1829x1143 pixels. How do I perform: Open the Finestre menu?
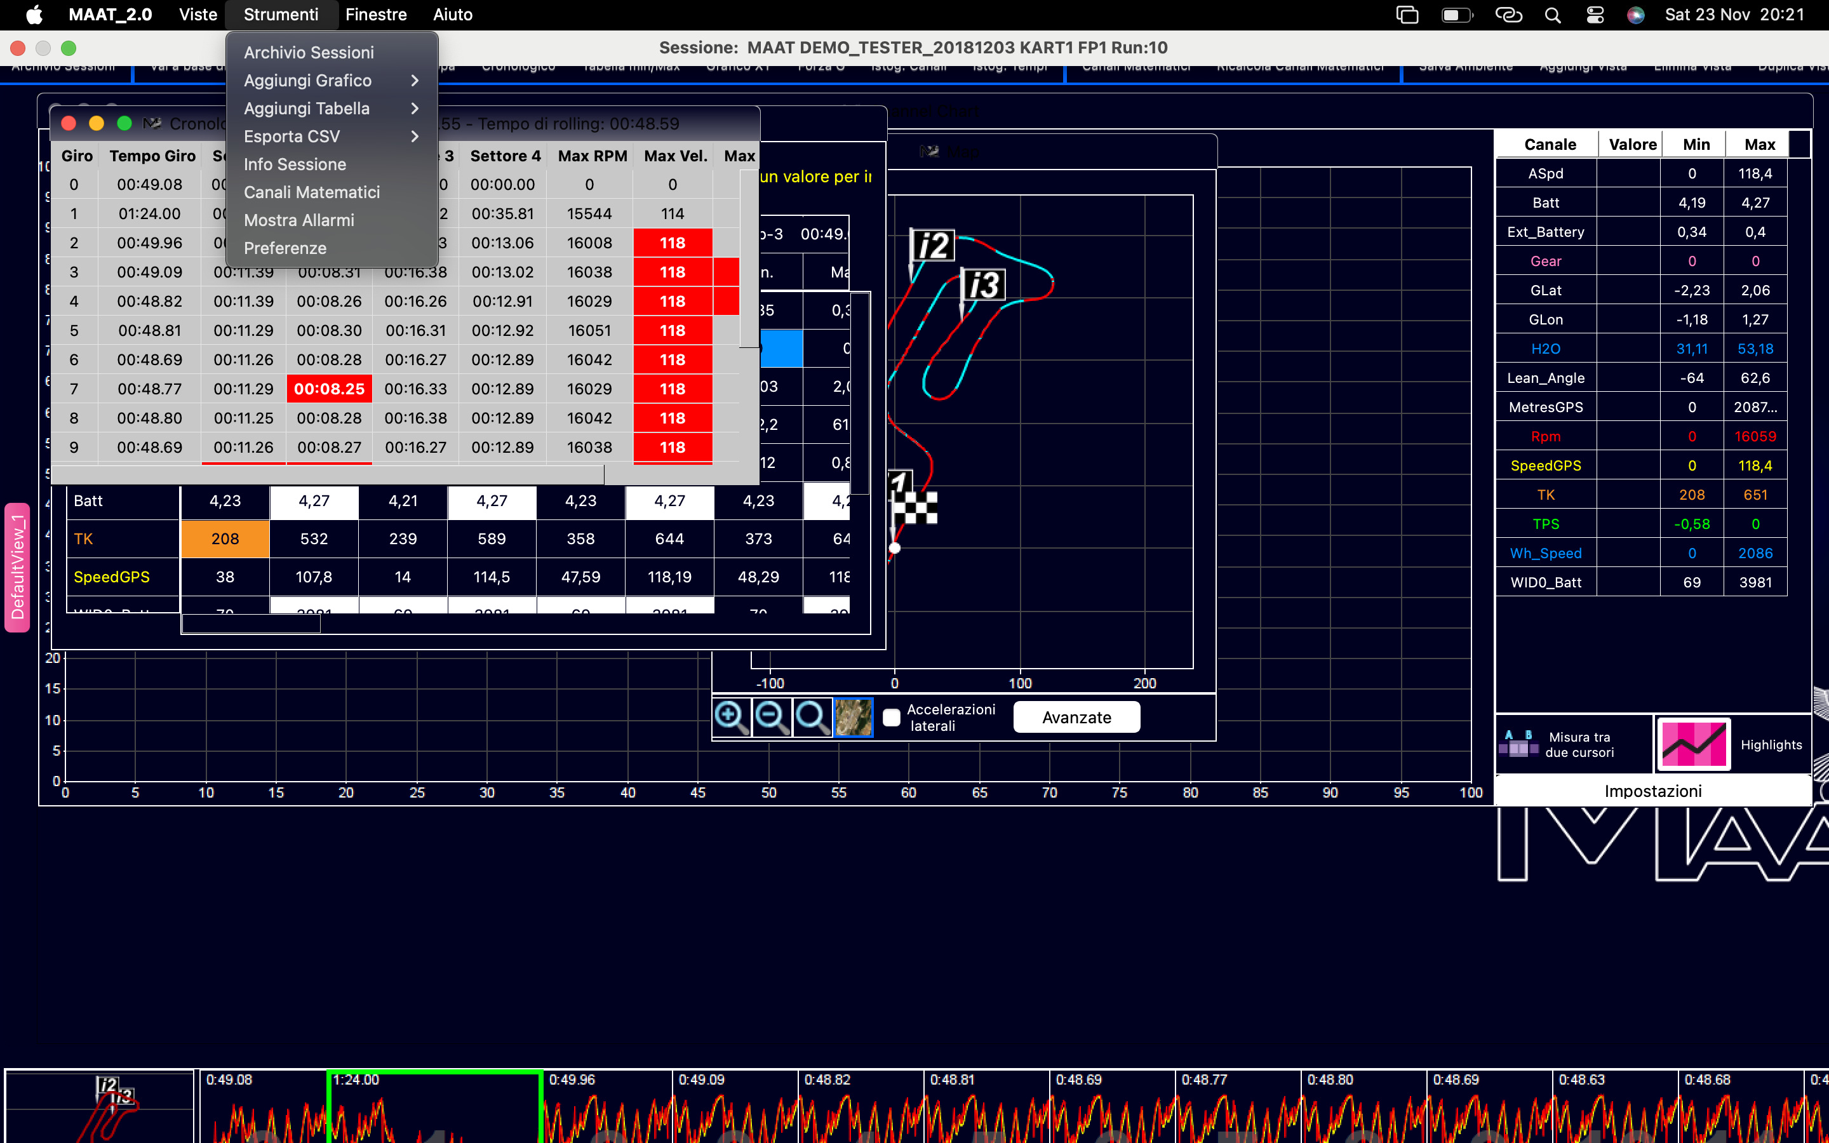click(x=375, y=15)
